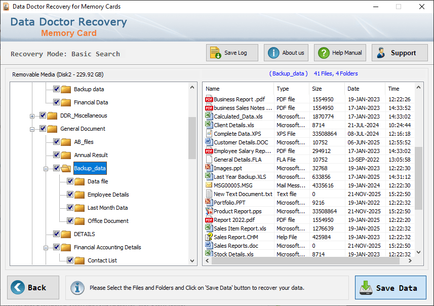Click the PDF icon of Report 2022.pdf
Viewport: 434px width, 306px height.
pyautogui.click(x=209, y=220)
